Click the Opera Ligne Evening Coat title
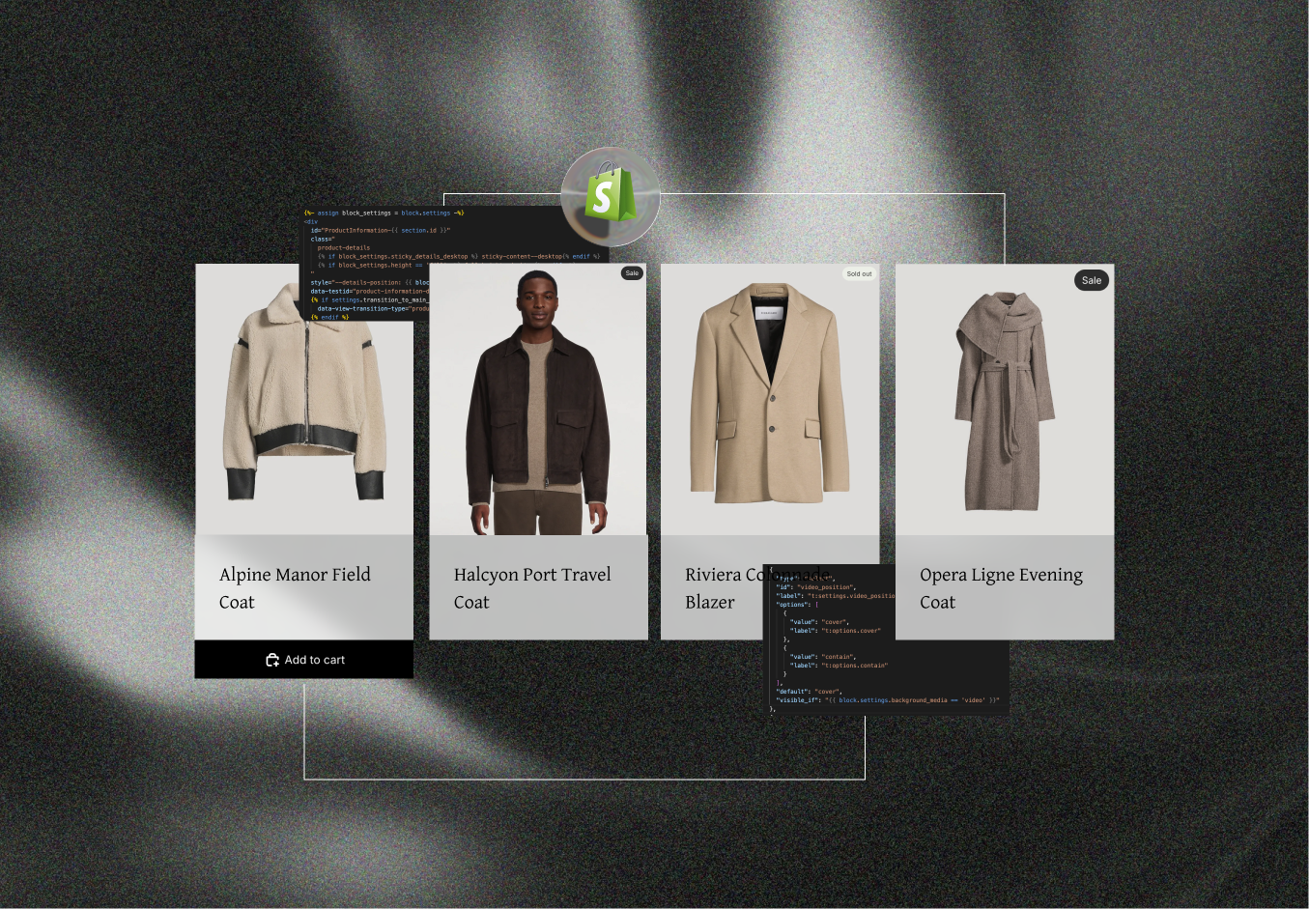The image size is (1309, 909). point(1001,588)
